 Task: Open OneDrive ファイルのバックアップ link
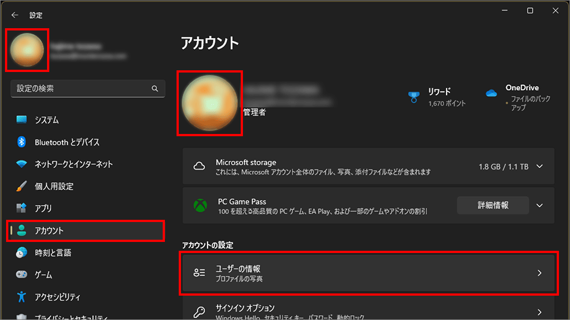pyautogui.click(x=517, y=97)
